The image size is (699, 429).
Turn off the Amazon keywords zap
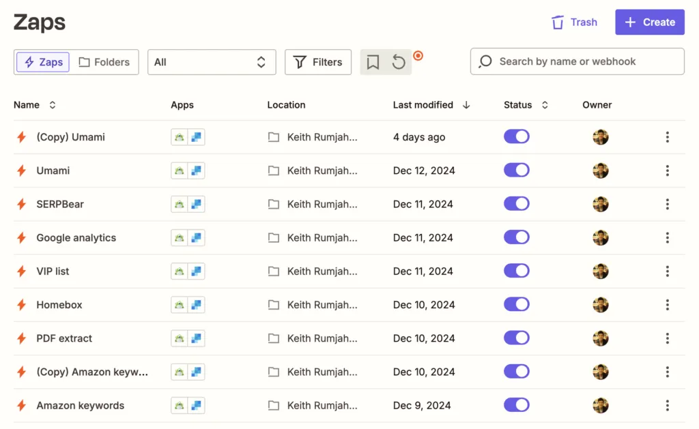coord(517,405)
